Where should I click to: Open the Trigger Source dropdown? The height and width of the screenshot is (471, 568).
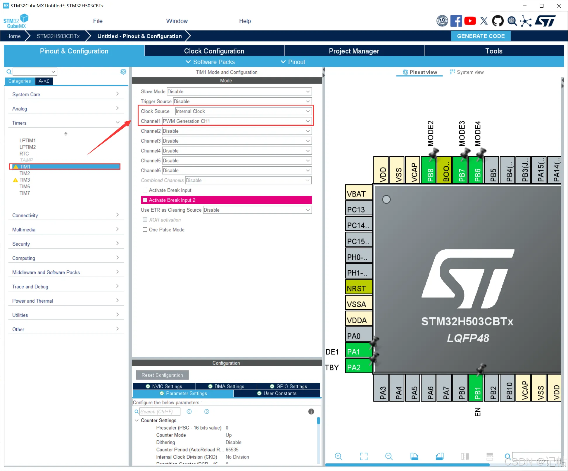tap(242, 101)
